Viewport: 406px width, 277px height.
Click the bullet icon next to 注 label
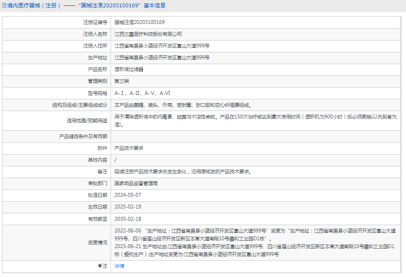click(100, 266)
